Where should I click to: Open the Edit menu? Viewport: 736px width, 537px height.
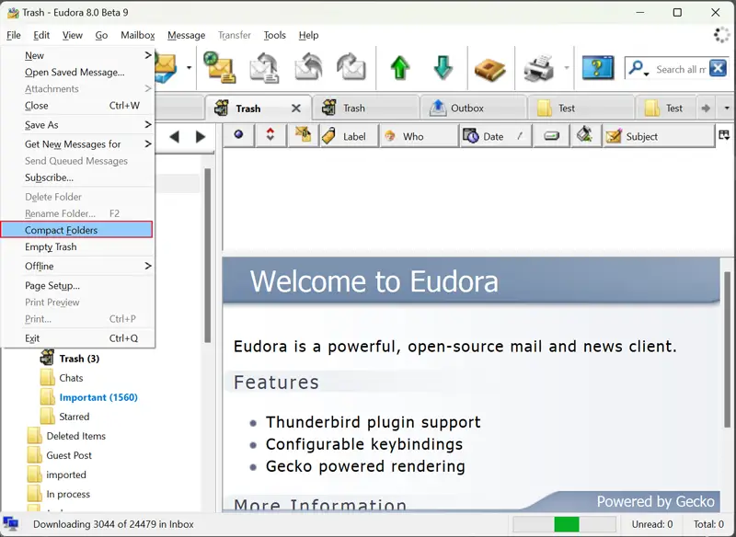[41, 35]
